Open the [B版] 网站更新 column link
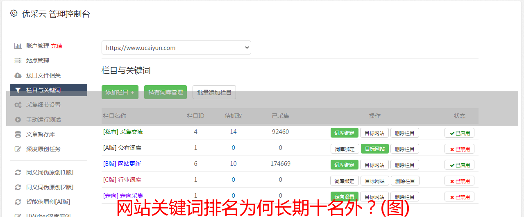 pos(122,164)
